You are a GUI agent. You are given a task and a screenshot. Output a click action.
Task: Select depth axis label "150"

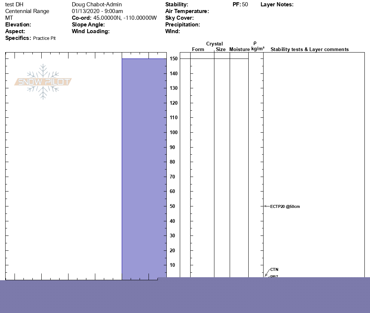click(174, 59)
